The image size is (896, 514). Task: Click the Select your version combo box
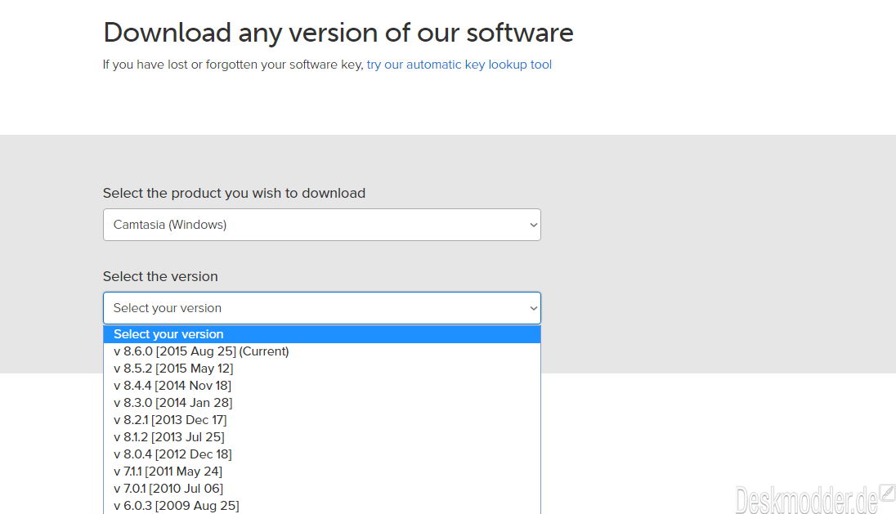pyautogui.click(x=322, y=308)
